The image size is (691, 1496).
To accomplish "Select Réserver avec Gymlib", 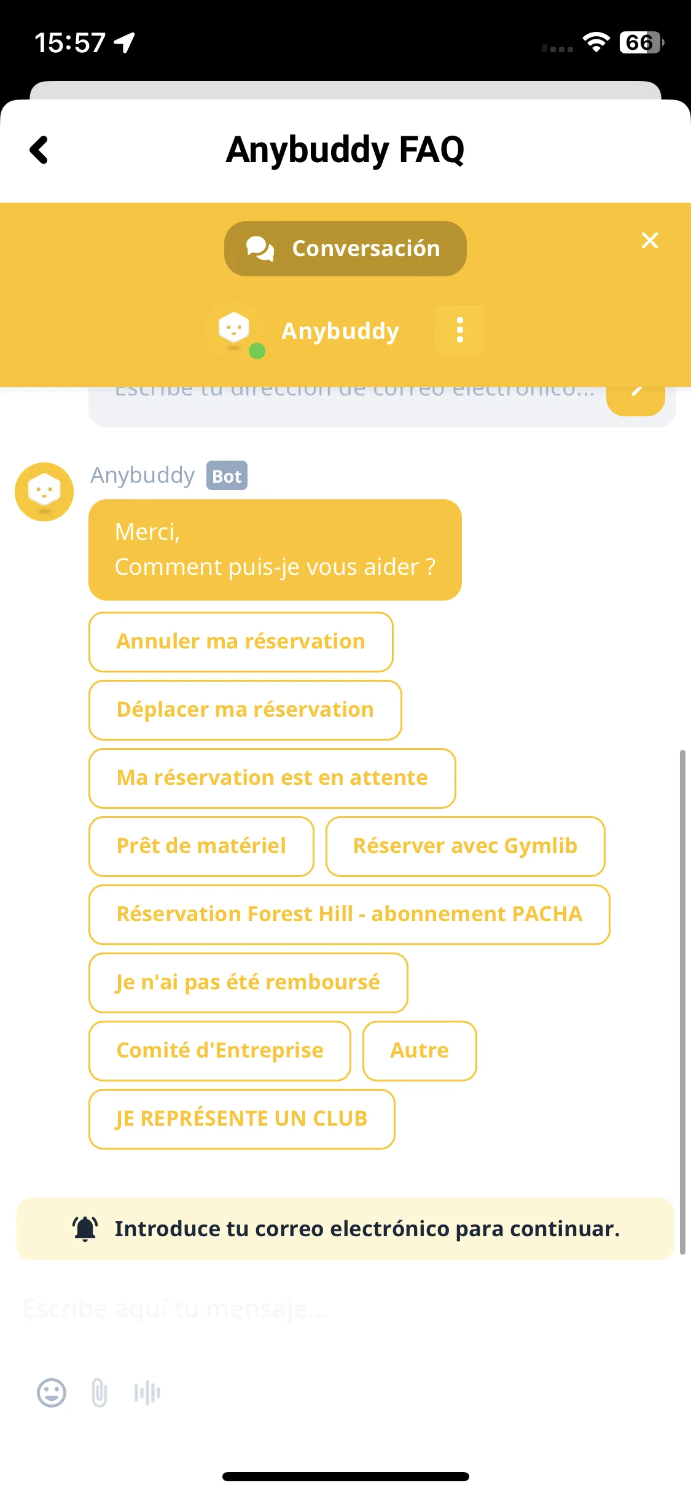I will [x=466, y=846].
